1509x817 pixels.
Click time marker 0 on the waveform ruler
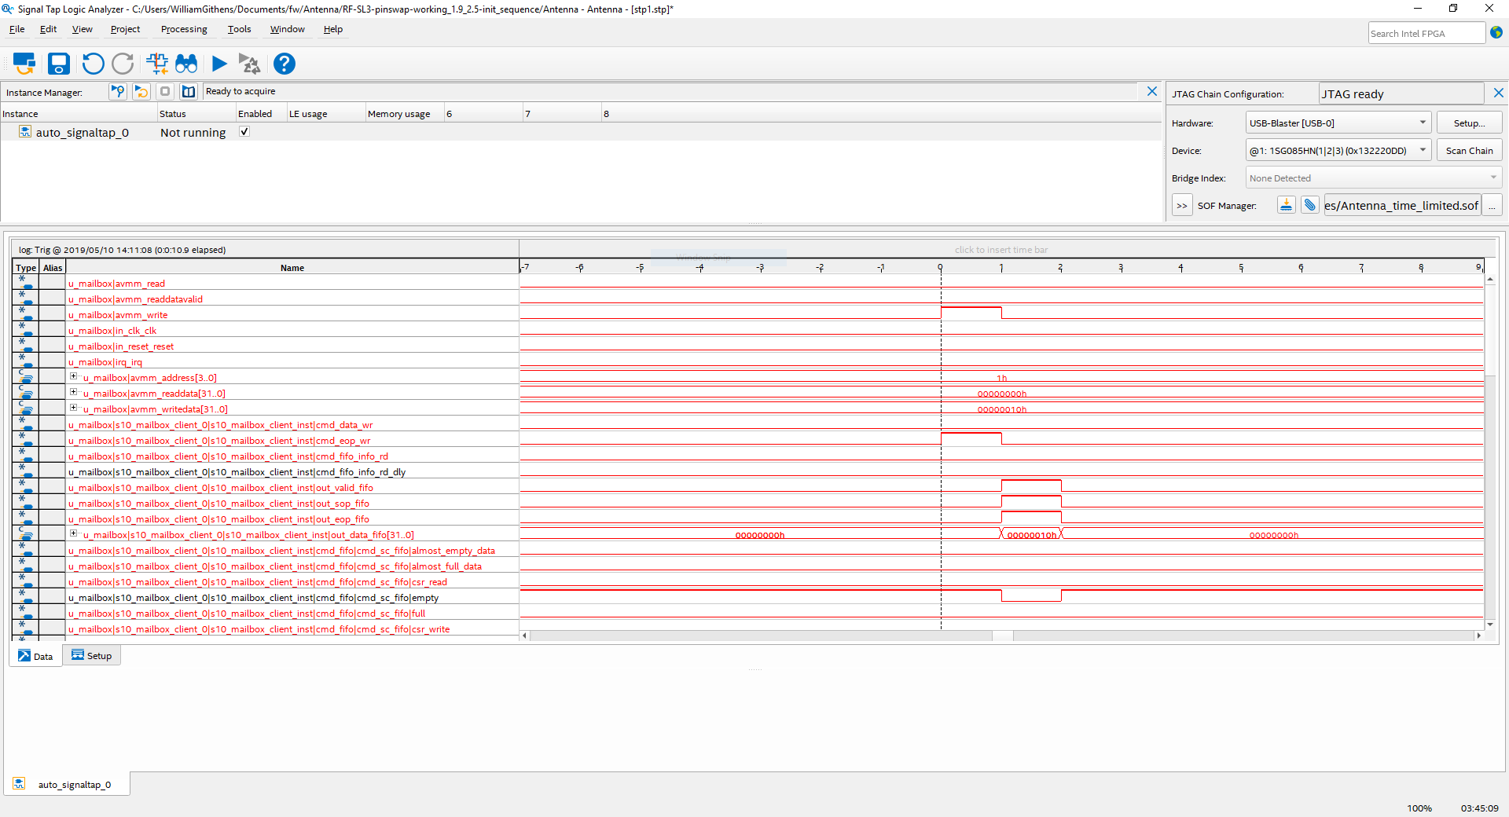pyautogui.click(x=940, y=268)
